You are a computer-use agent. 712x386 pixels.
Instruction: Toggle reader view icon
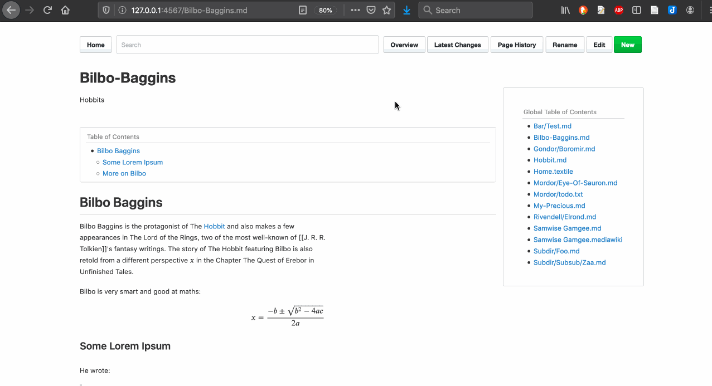[x=303, y=10]
